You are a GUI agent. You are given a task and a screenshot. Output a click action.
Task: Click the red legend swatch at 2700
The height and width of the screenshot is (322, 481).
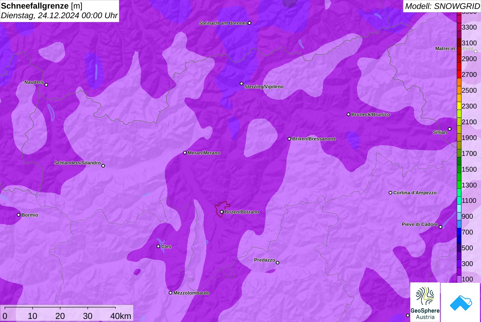point(459,74)
